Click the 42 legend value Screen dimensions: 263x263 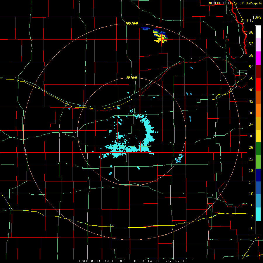pos(251,101)
